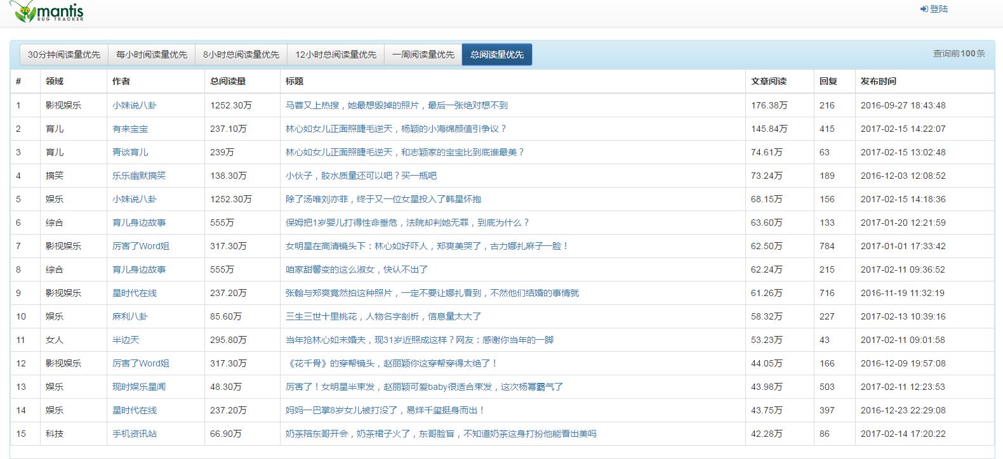Click total reads value 85.60万
Image resolution: width=1003 pixels, height=459 pixels.
(x=226, y=316)
